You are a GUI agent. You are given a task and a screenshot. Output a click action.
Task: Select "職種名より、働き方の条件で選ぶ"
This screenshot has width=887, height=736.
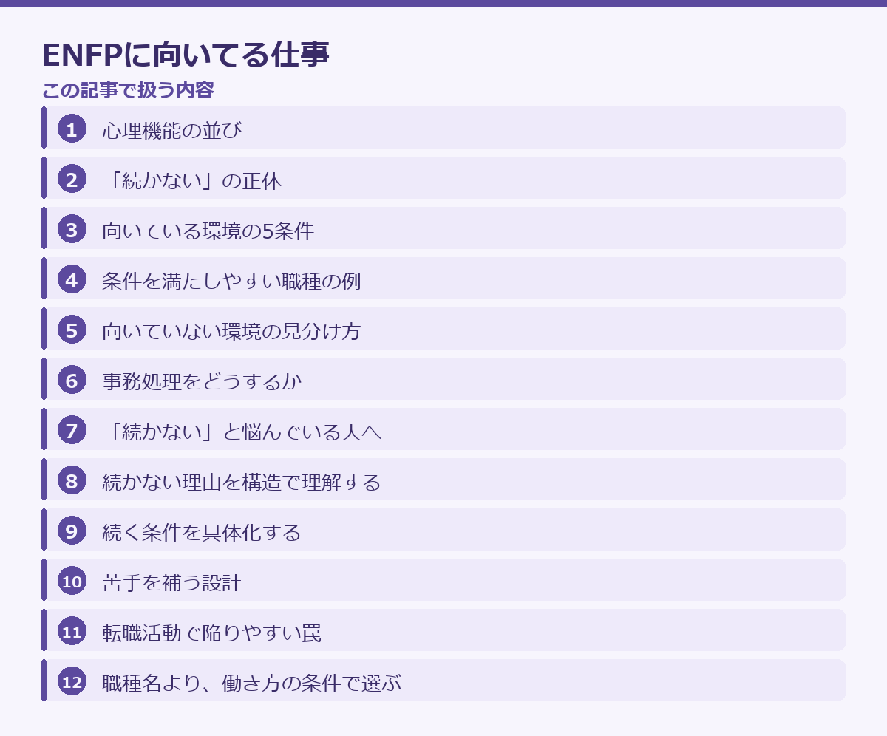443,681
